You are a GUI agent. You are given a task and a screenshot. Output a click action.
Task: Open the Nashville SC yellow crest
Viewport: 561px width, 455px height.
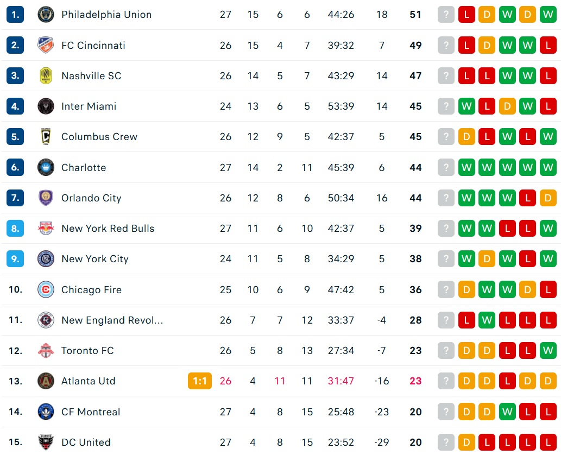[46, 76]
